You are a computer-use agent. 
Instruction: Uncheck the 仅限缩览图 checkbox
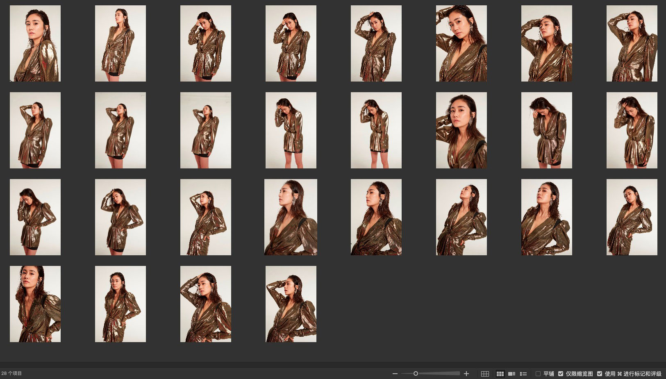point(561,374)
